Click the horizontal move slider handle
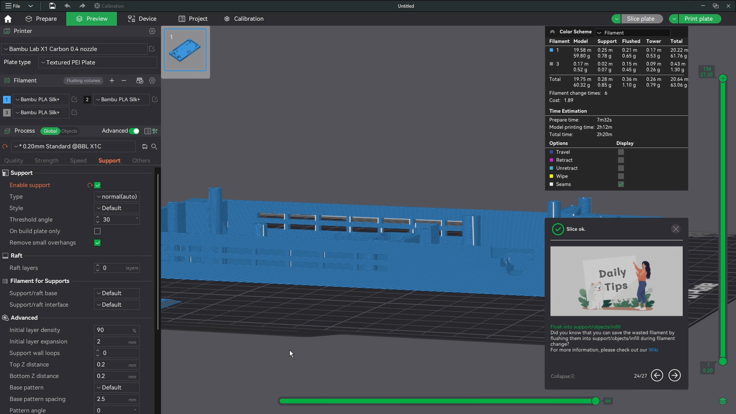736x414 pixels. (x=595, y=401)
